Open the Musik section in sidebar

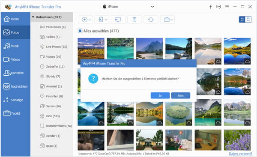coord(15,46)
